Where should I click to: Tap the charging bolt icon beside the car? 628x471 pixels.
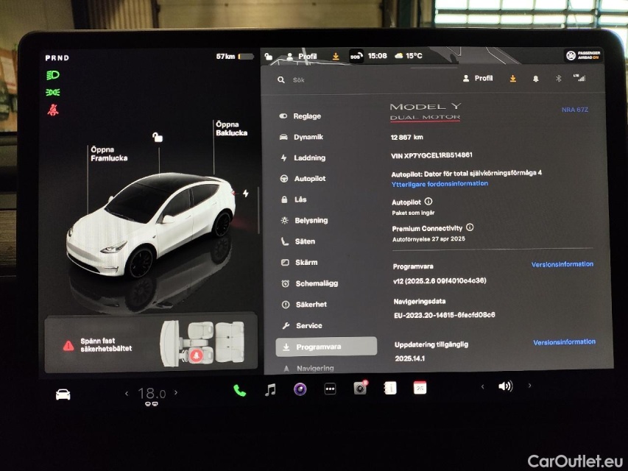pyautogui.click(x=245, y=194)
